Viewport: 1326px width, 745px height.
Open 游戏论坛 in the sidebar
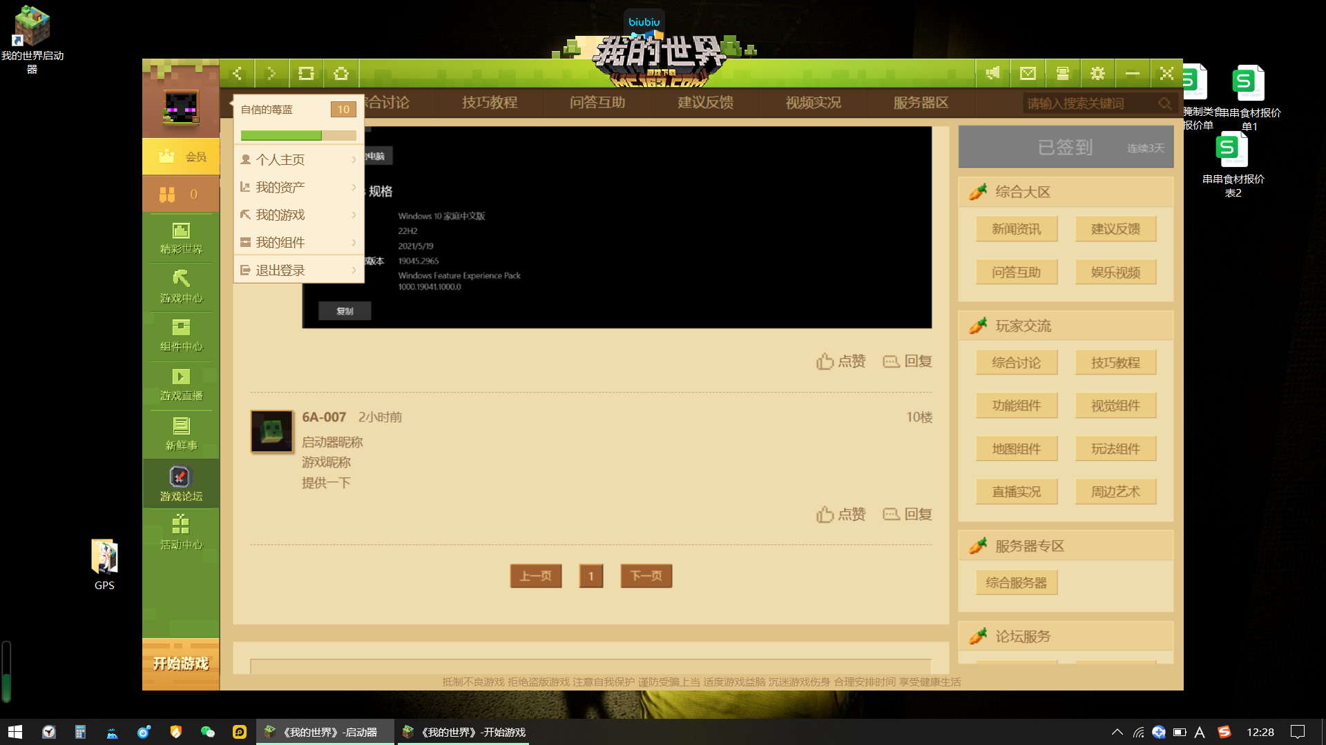pos(181,484)
